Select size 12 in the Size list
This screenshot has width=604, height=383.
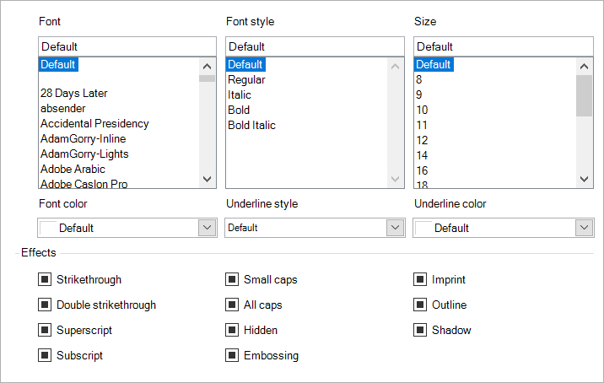click(x=422, y=140)
